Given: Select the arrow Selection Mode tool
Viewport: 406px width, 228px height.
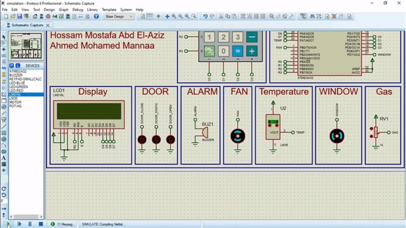Looking at the screenshot, I should coord(4,37).
